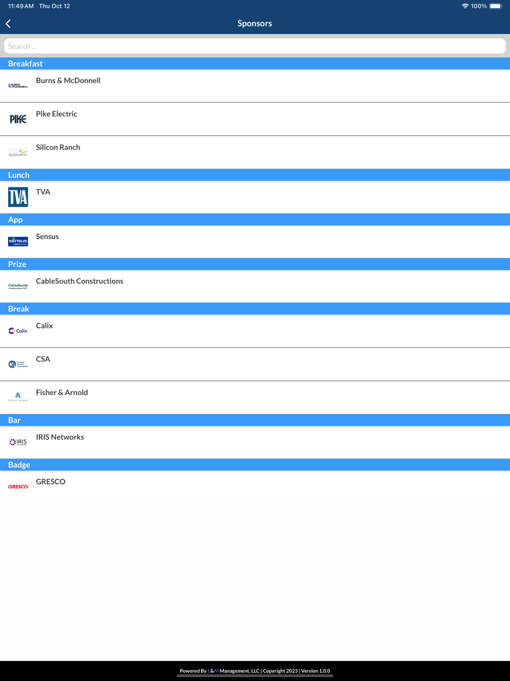Image resolution: width=510 pixels, height=681 pixels.
Task: Tap the battery status icon
Action: point(496,6)
